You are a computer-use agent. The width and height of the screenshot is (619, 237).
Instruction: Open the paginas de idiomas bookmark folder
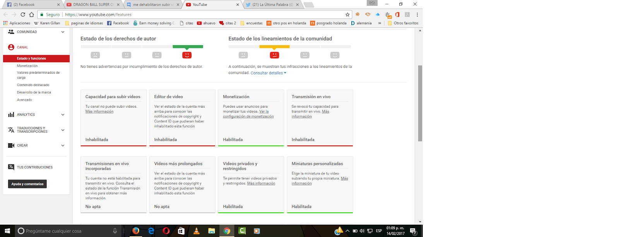pos(84,23)
